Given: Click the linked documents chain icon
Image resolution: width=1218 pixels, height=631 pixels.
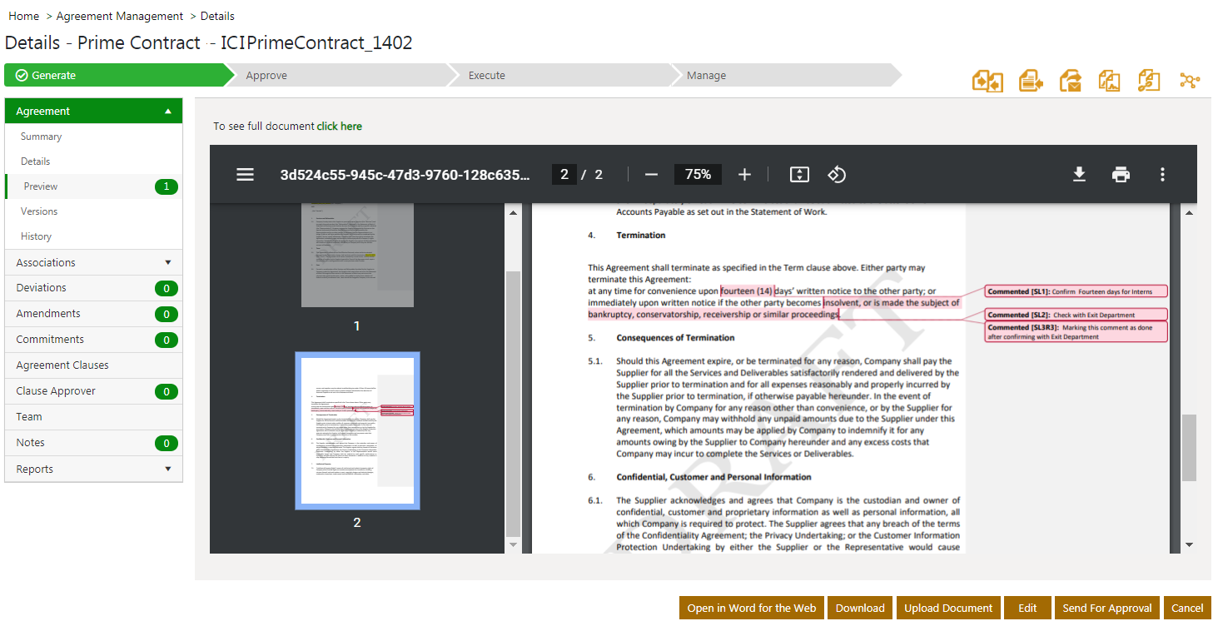Looking at the screenshot, I should (1149, 81).
